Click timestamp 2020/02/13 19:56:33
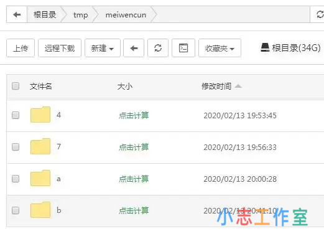Viewport: 324px width, 244px height. click(x=240, y=148)
